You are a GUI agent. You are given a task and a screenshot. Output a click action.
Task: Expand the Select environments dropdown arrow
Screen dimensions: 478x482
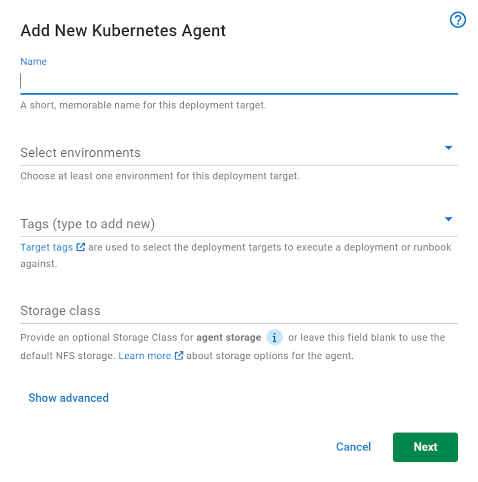point(448,147)
